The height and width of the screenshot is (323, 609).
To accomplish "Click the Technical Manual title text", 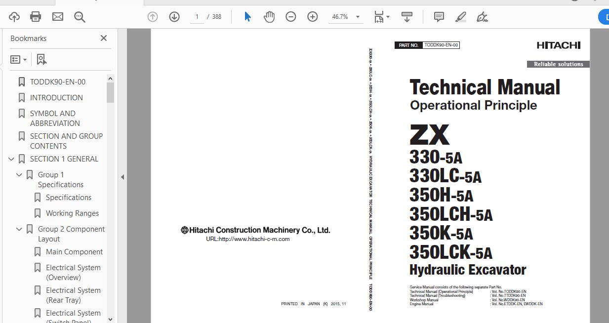I will (x=485, y=87).
